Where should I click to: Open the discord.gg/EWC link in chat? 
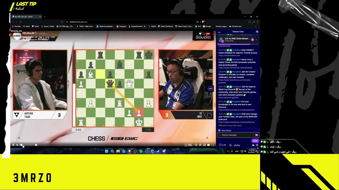[228, 97]
